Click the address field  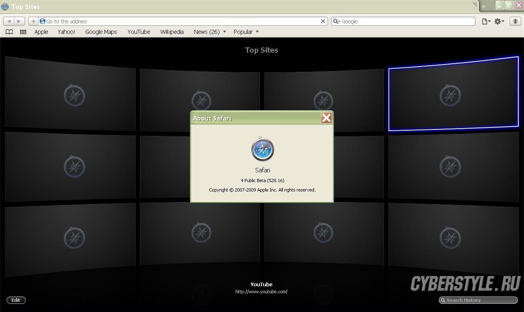pyautogui.click(x=182, y=21)
